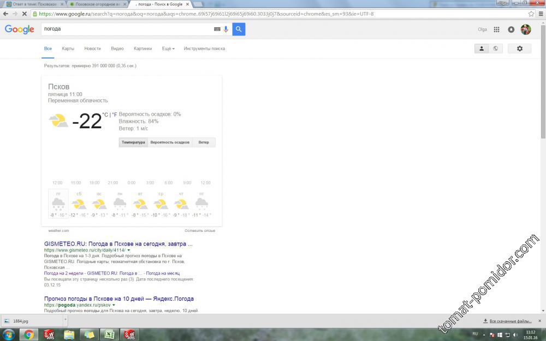Bookmark this page with the star icon

tap(531, 14)
